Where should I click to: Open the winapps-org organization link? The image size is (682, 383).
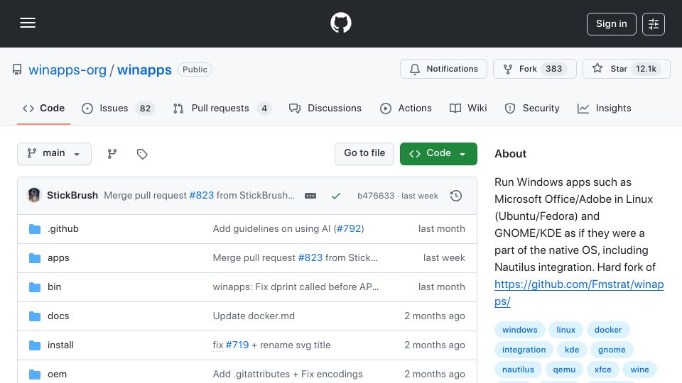click(67, 70)
